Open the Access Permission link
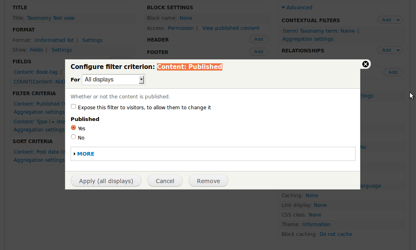Viewport: 416px width, 250px height. (x=181, y=28)
